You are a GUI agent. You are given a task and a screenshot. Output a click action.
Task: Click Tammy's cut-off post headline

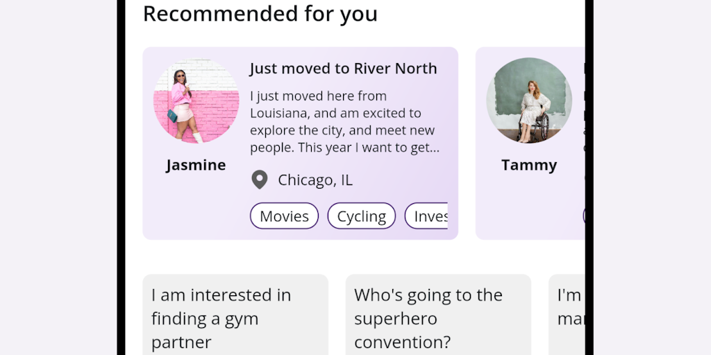(x=583, y=69)
